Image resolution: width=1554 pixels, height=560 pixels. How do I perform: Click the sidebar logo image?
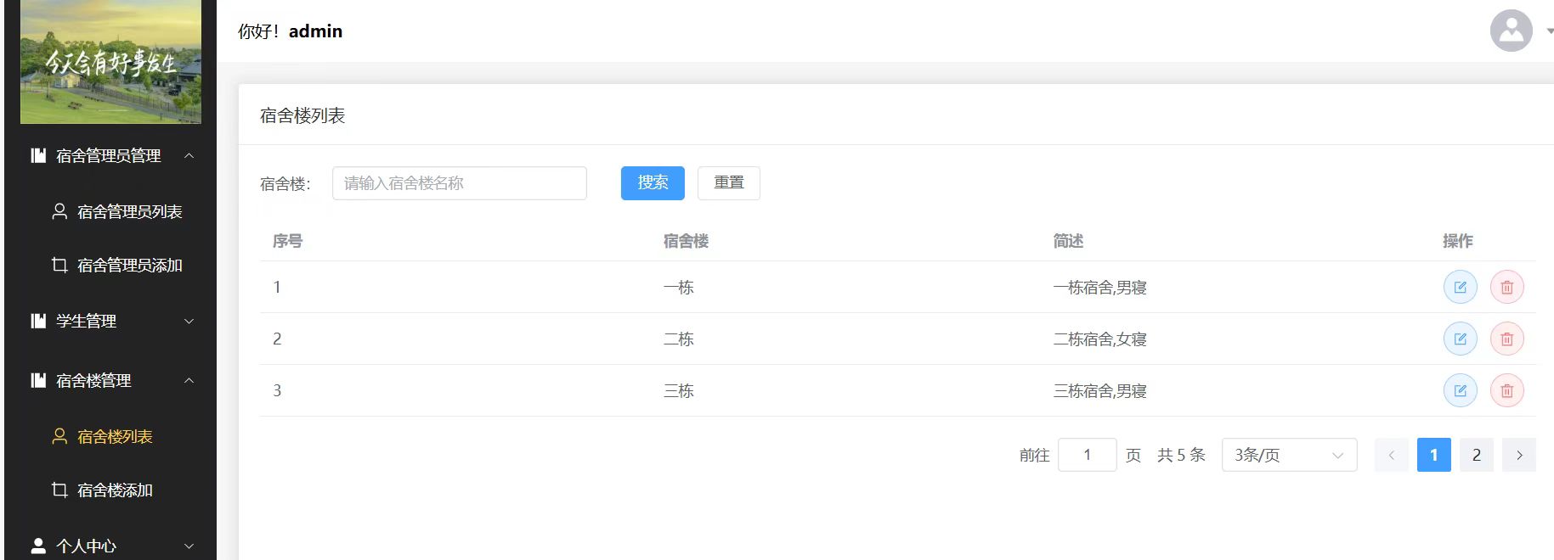110,62
